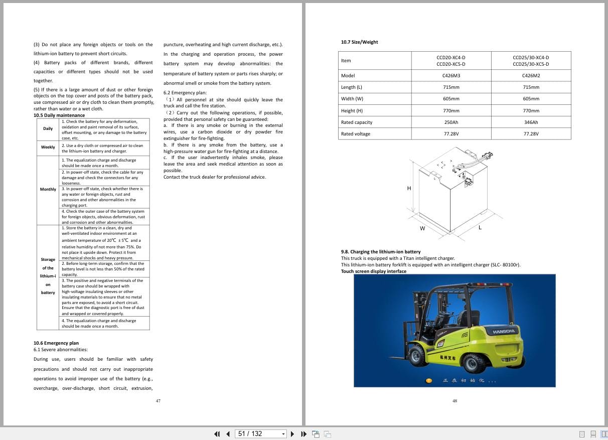The image size is (608, 440).
Task: Click '9.8. Charging the lithium-ion battery' heading
Action: (x=381, y=252)
